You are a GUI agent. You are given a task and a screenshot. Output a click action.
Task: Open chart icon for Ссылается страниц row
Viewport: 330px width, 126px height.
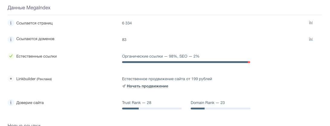(x=311, y=23)
